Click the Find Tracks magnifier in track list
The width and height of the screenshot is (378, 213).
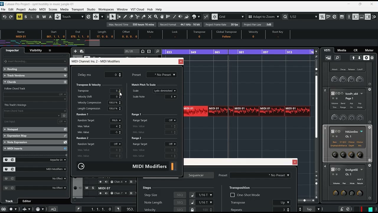coord(157,51)
